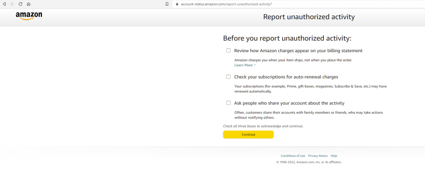Bookmark this page using the bookmark icon

167,4
